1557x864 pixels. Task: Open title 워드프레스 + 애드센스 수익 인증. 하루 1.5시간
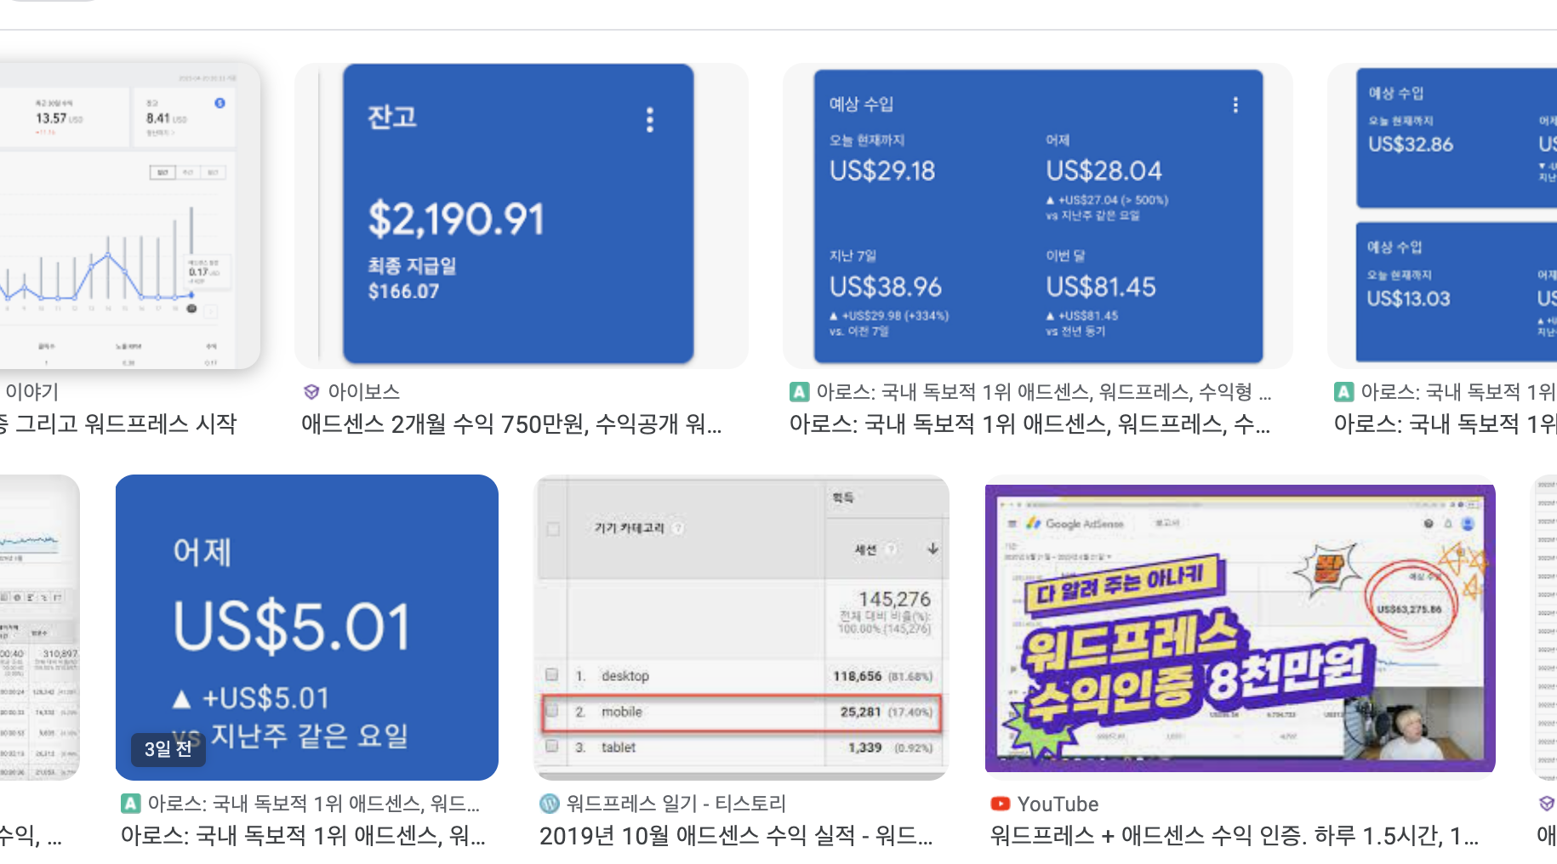click(1234, 836)
